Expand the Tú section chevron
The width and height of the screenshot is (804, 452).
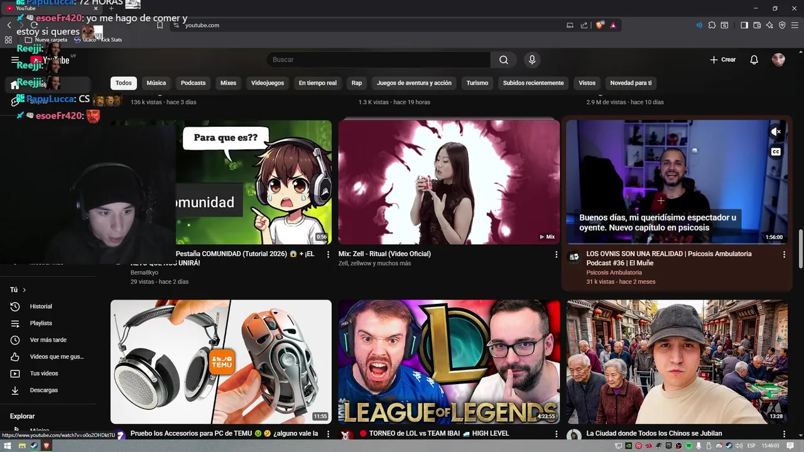pos(24,290)
